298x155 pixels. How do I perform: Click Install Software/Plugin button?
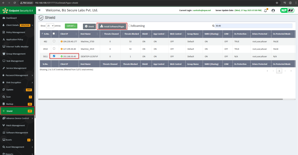tap(112, 26)
